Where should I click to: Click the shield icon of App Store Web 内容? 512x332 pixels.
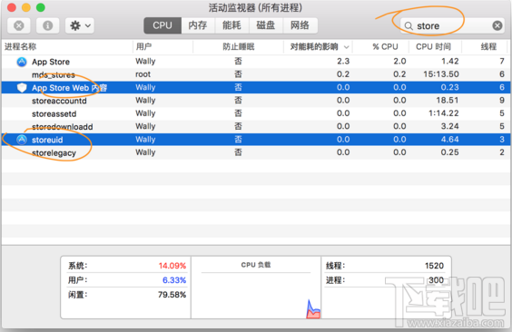coord(22,87)
